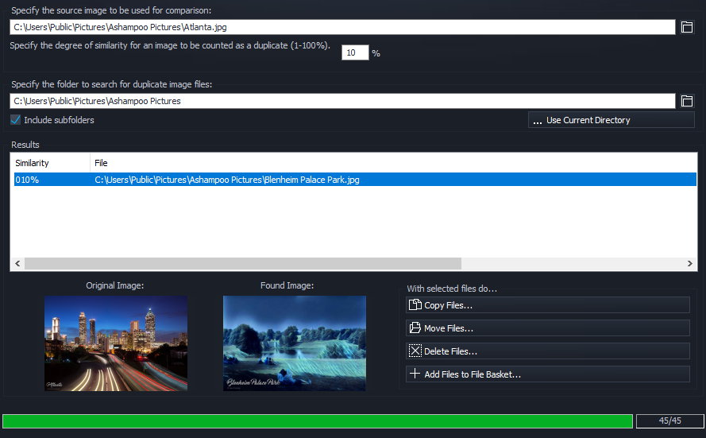Click the Copy Files icon
Viewport: 706px width, 438px height.
tap(415, 305)
